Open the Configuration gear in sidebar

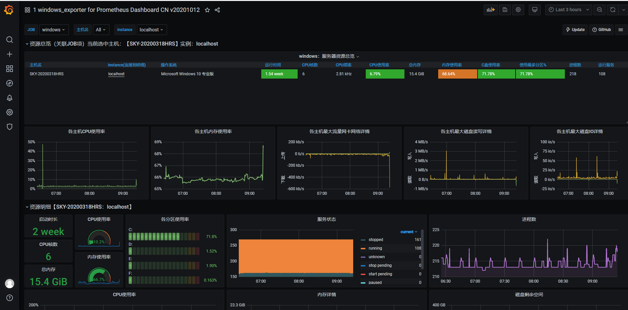pos(10,112)
